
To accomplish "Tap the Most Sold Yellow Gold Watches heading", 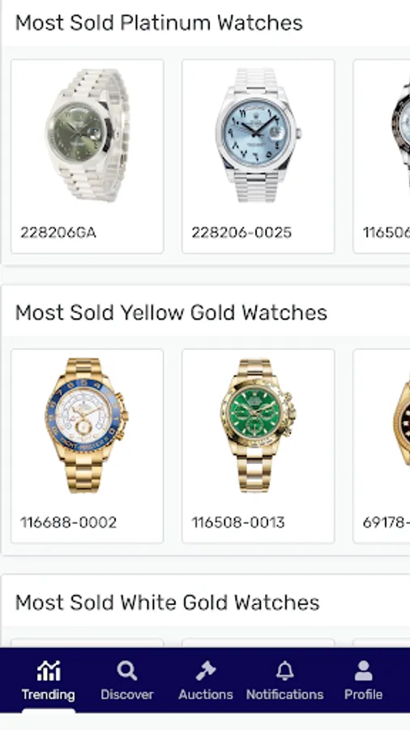I will (171, 313).
